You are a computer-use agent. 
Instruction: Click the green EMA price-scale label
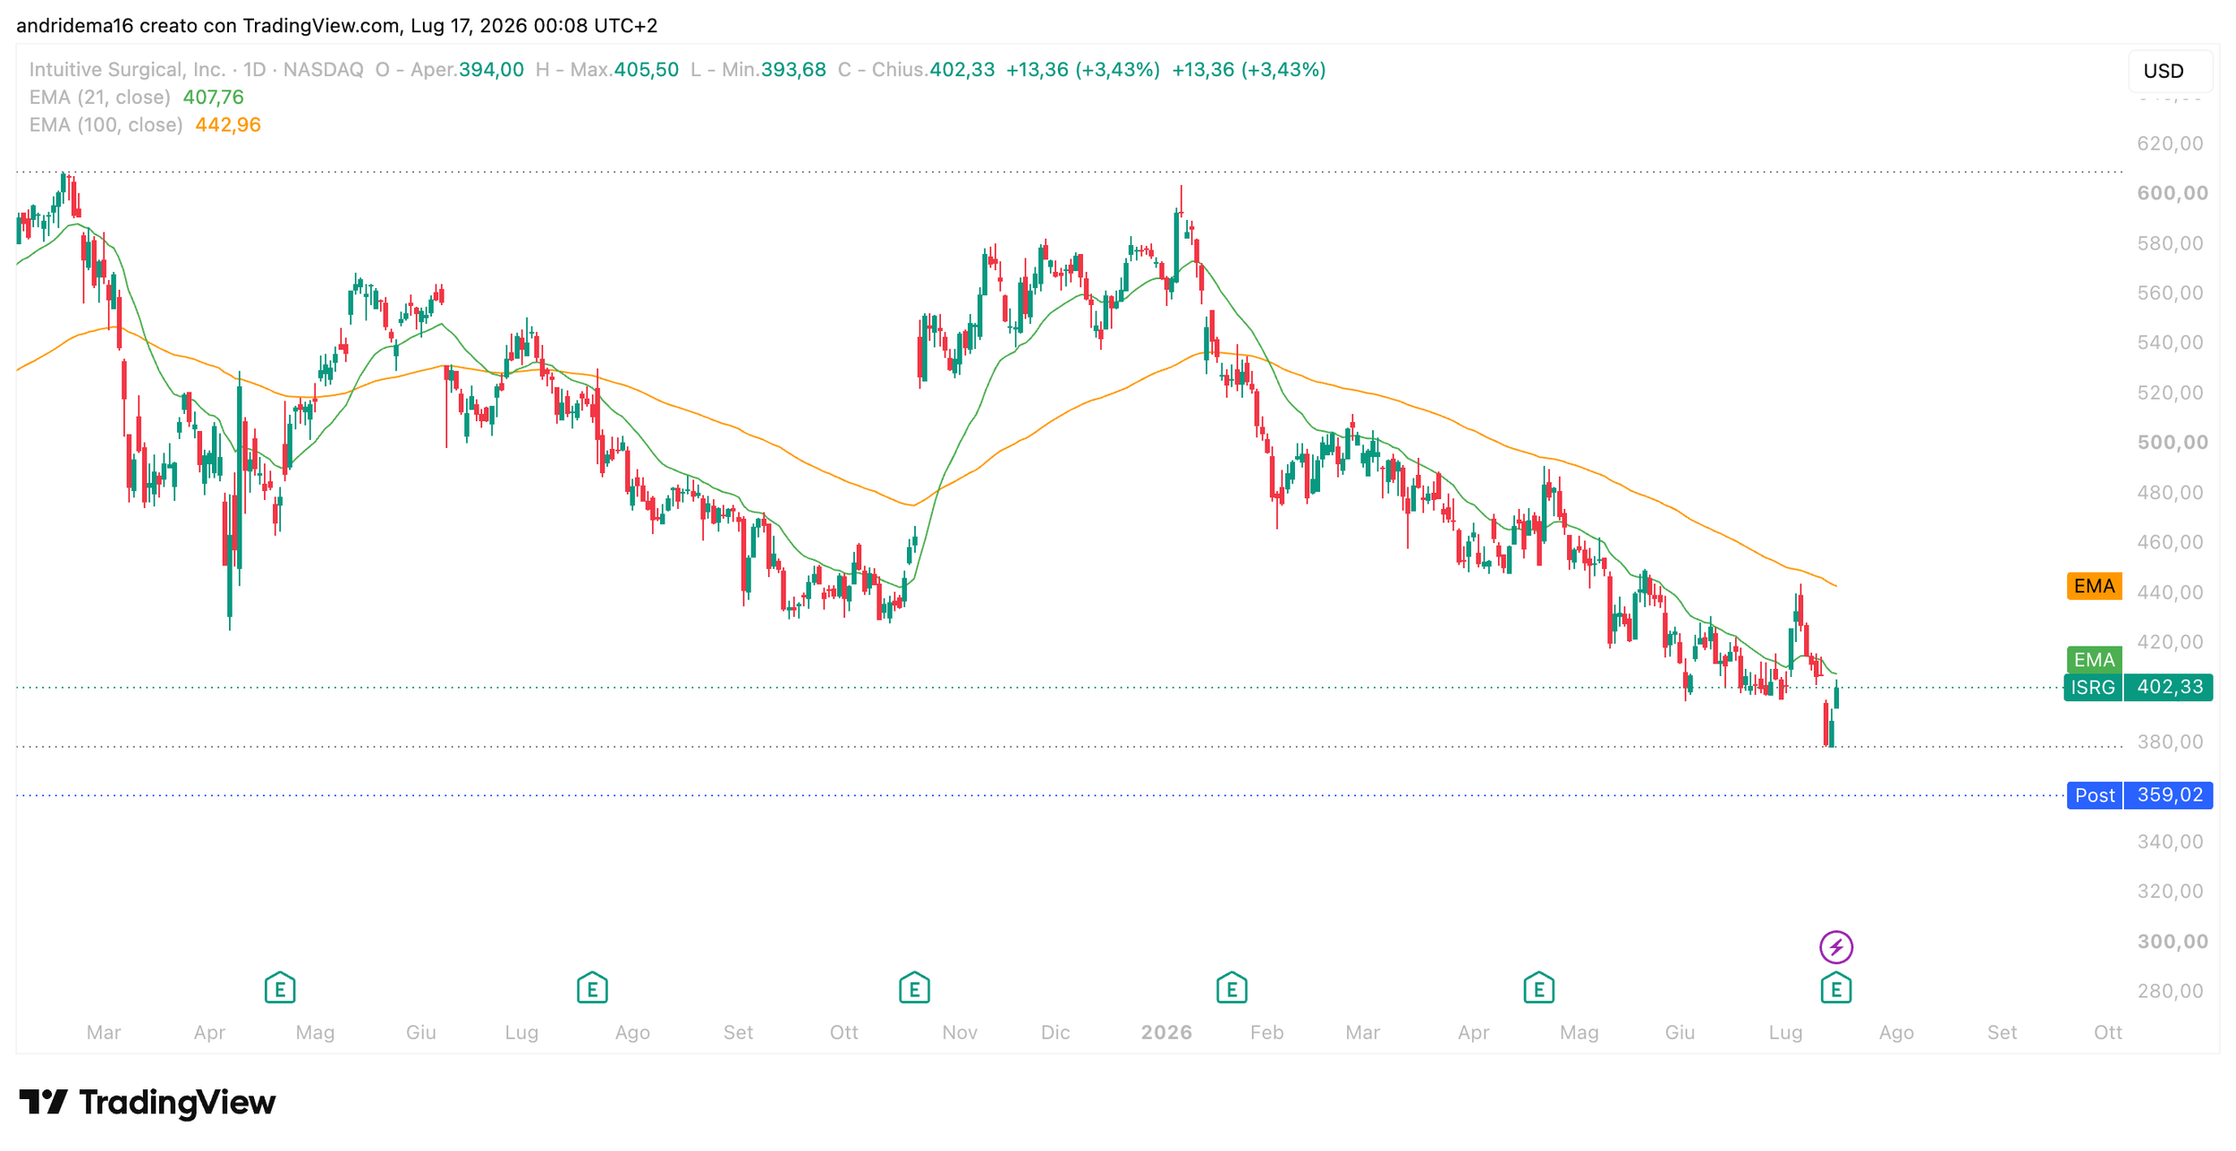(x=2094, y=659)
